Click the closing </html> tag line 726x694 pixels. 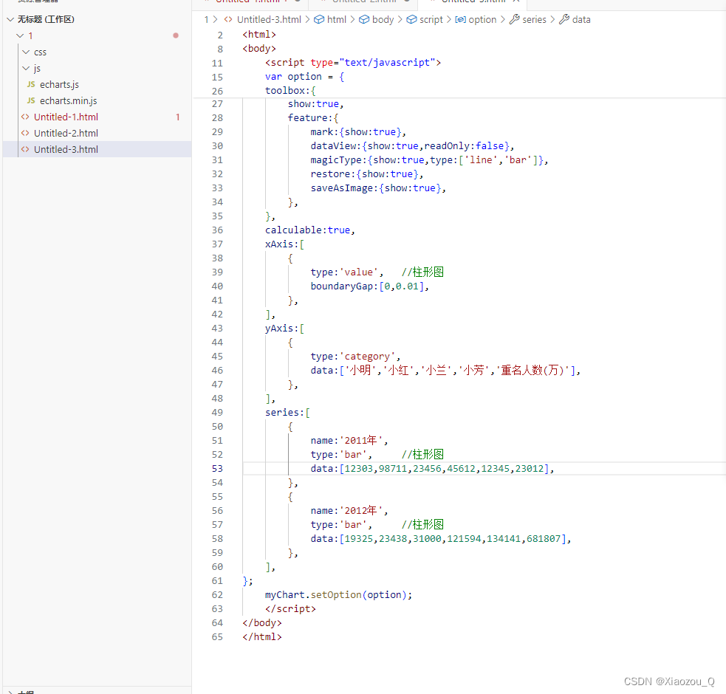coord(262,637)
